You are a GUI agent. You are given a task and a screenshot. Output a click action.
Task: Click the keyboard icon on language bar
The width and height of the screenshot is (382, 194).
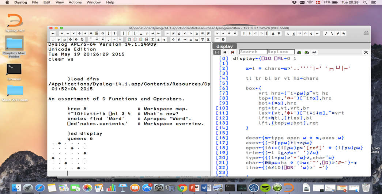[366, 33]
